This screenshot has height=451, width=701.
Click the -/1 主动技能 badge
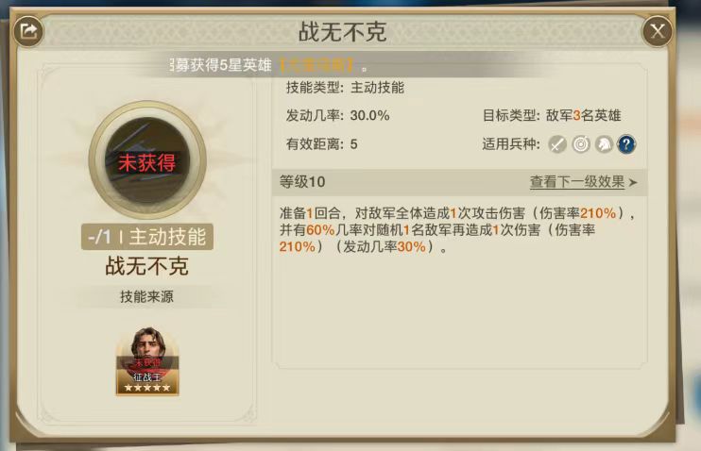click(x=147, y=237)
